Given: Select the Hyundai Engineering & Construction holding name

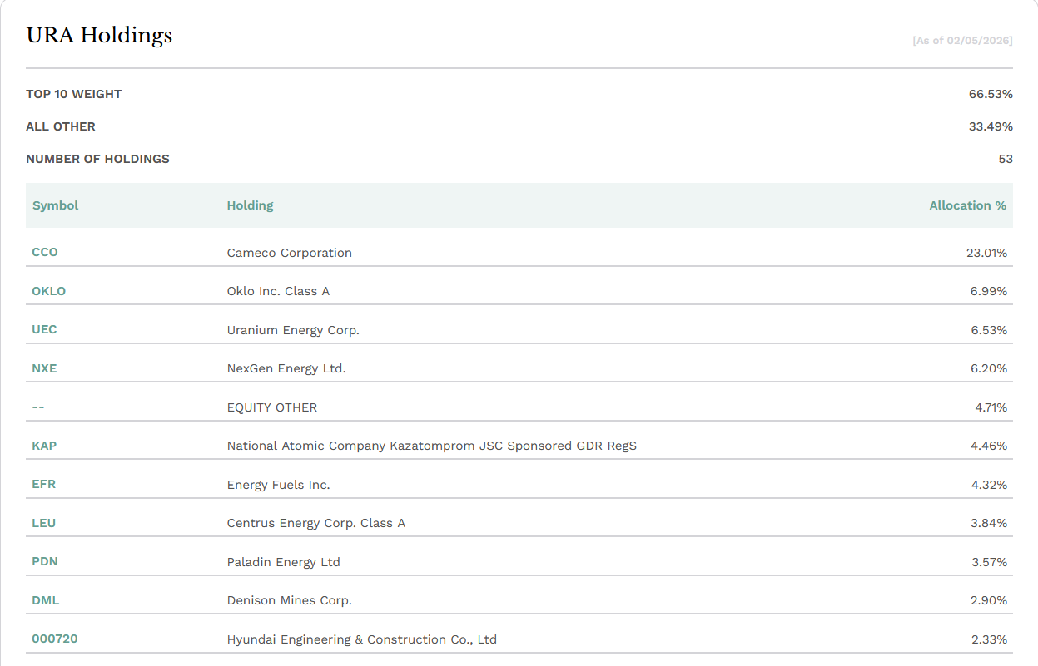Looking at the screenshot, I should pyautogui.click(x=361, y=639).
